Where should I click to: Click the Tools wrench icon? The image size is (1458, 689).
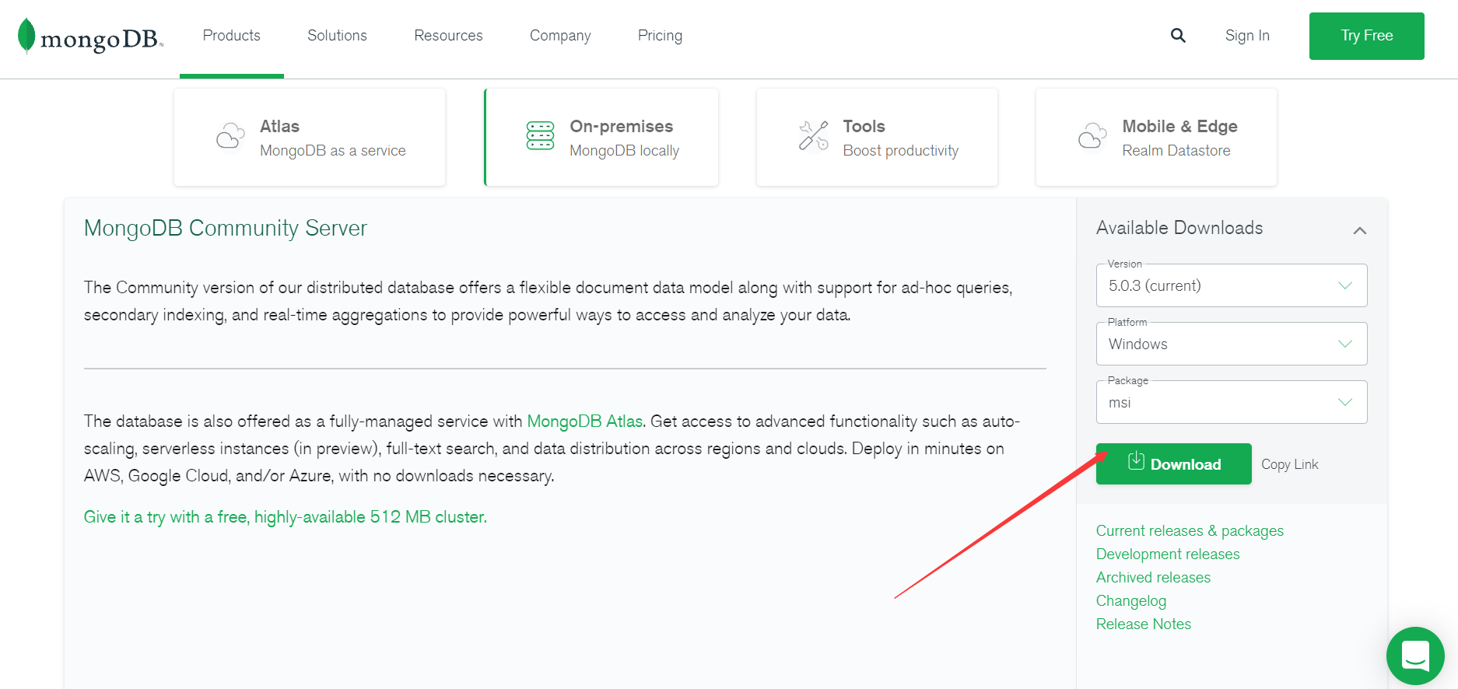coord(813,136)
